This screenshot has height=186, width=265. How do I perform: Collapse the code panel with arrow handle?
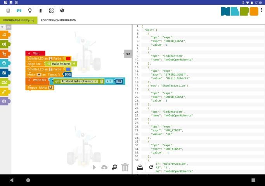[128, 54]
